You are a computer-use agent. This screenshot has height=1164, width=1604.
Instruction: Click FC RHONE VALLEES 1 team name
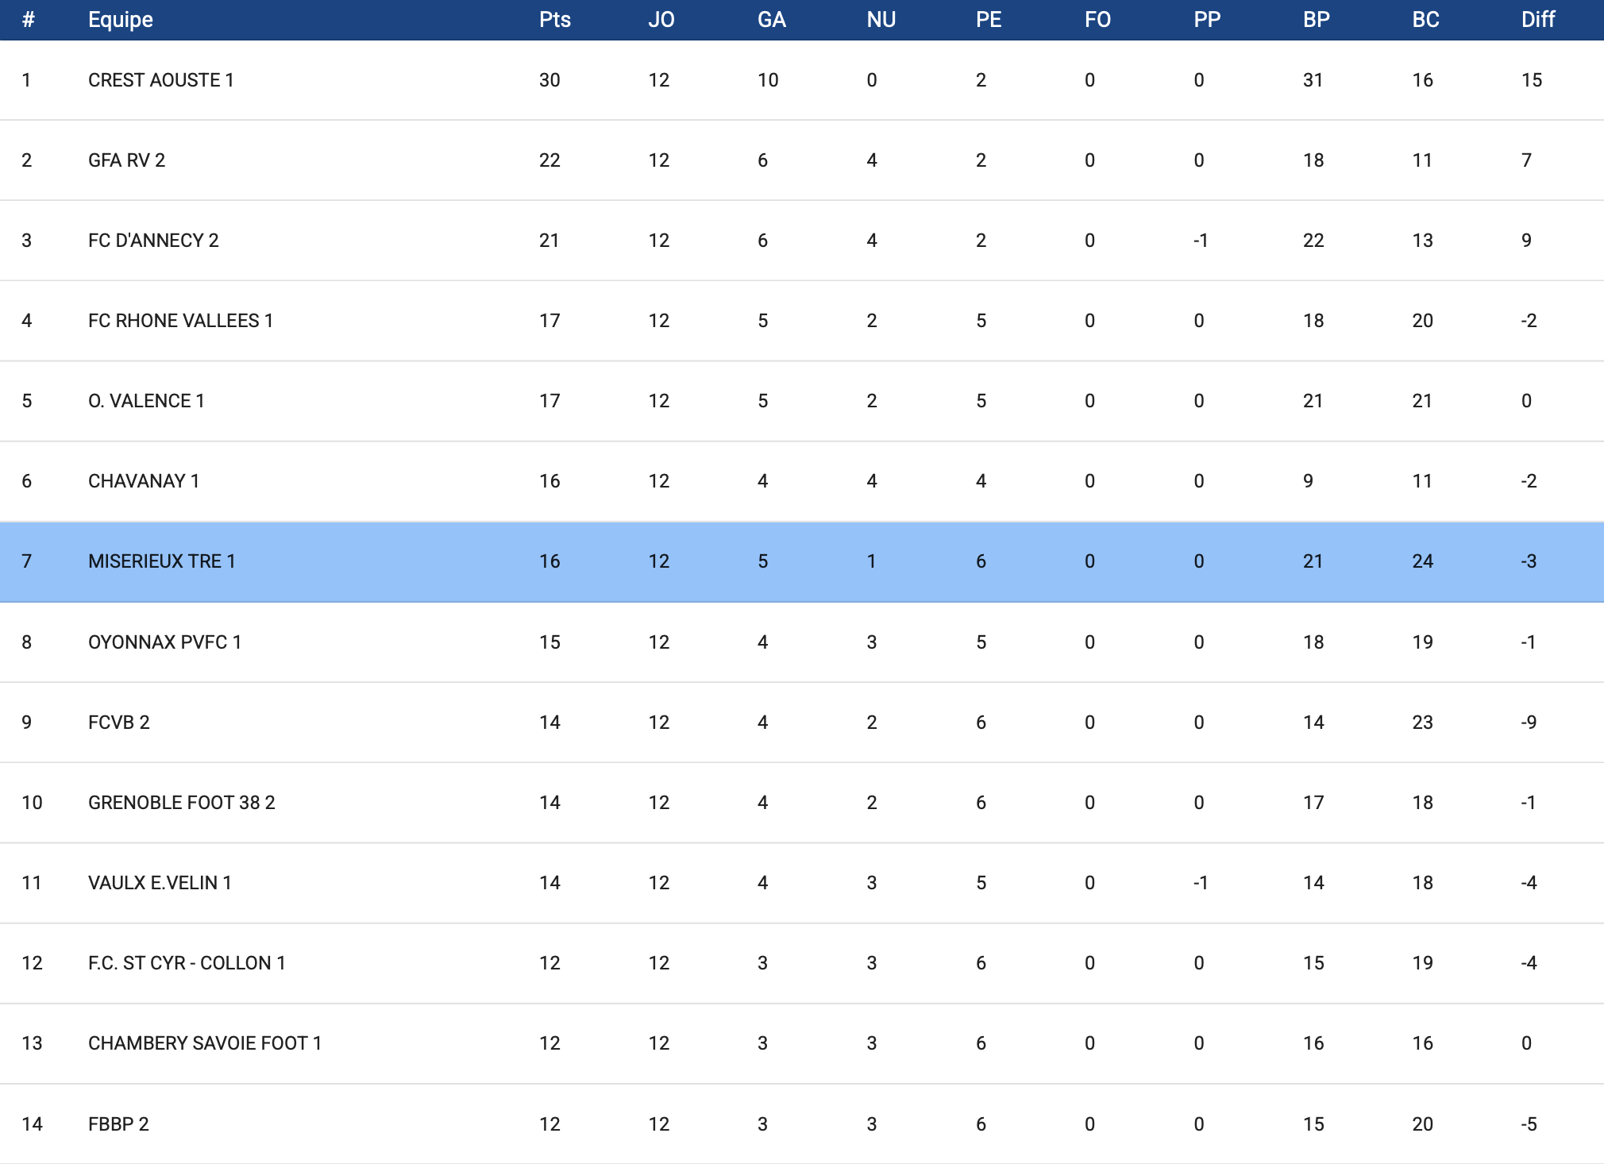tap(180, 321)
